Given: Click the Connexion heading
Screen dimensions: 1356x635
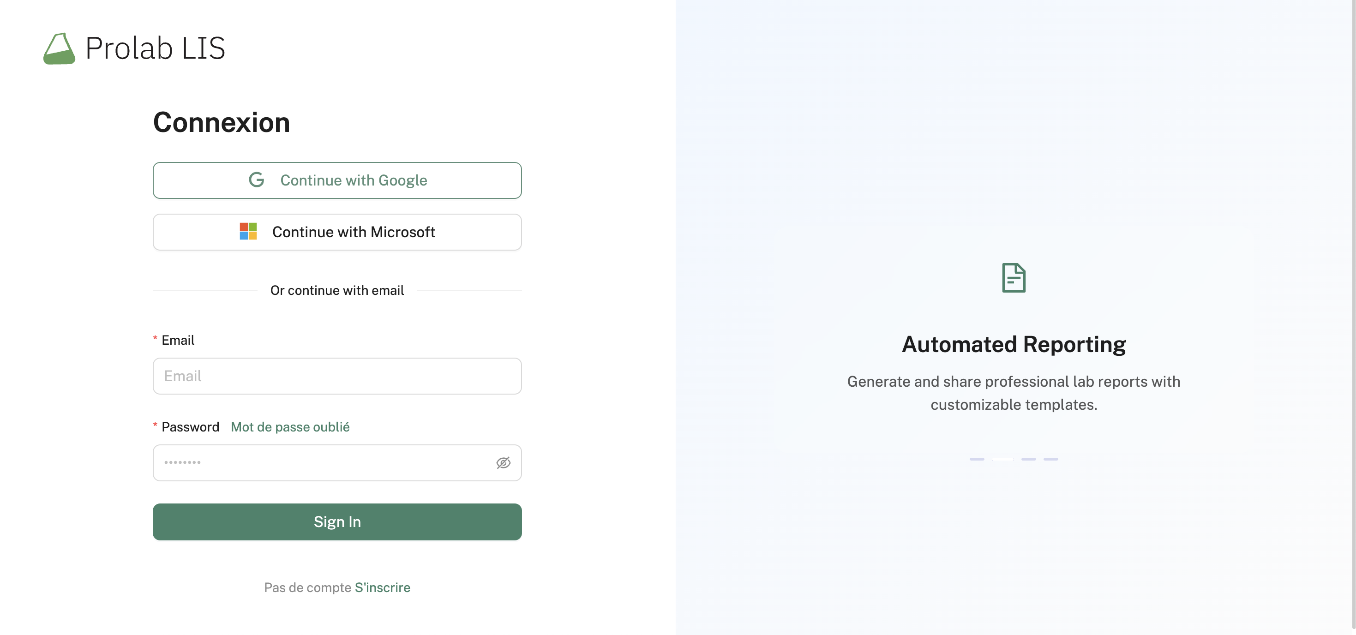Looking at the screenshot, I should point(221,122).
